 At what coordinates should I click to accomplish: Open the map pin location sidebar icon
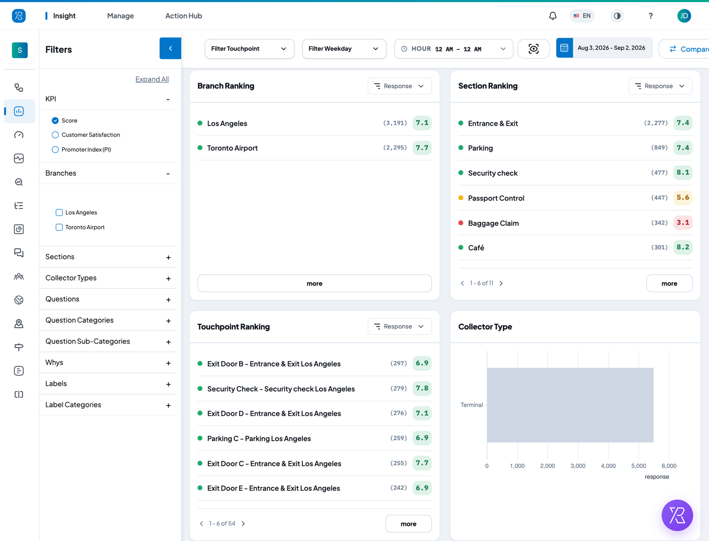click(x=19, y=324)
